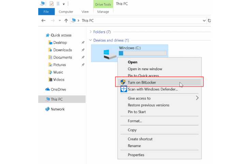
Task: Go up one level with Up arrow
Action: 66,20
